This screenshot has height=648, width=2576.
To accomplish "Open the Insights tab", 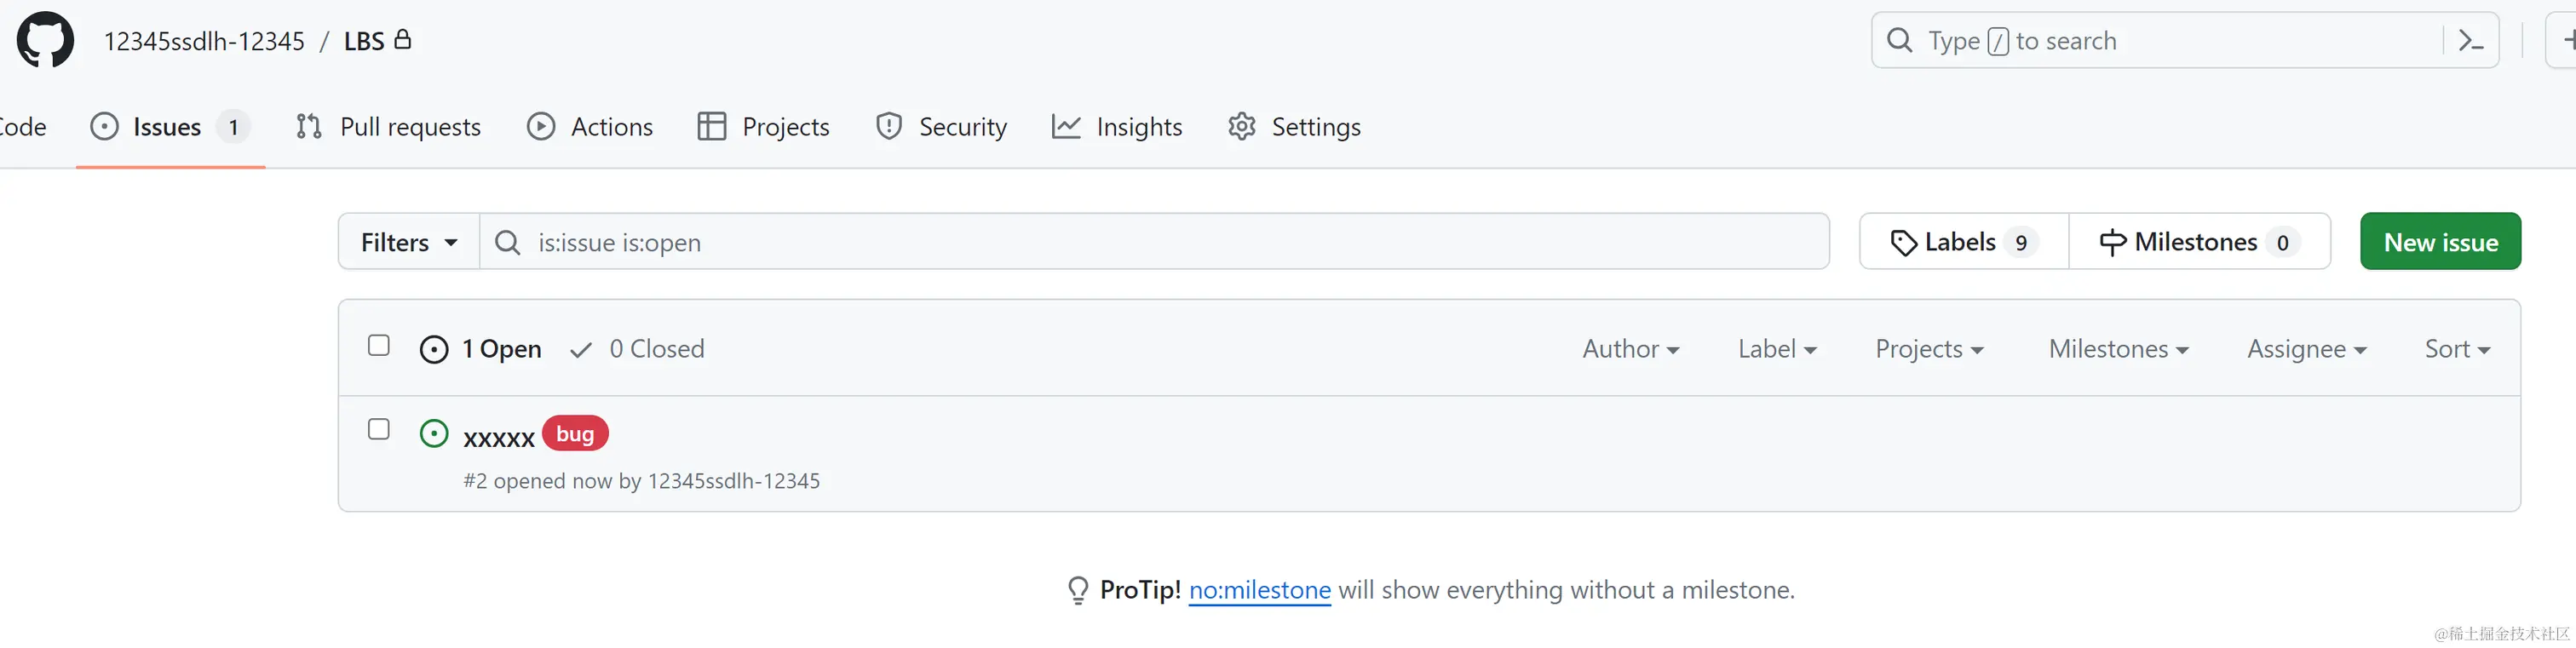I will 1117,127.
